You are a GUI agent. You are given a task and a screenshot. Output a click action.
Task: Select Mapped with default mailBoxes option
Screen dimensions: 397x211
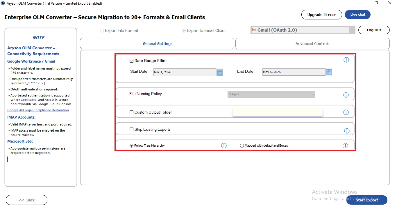click(x=242, y=145)
